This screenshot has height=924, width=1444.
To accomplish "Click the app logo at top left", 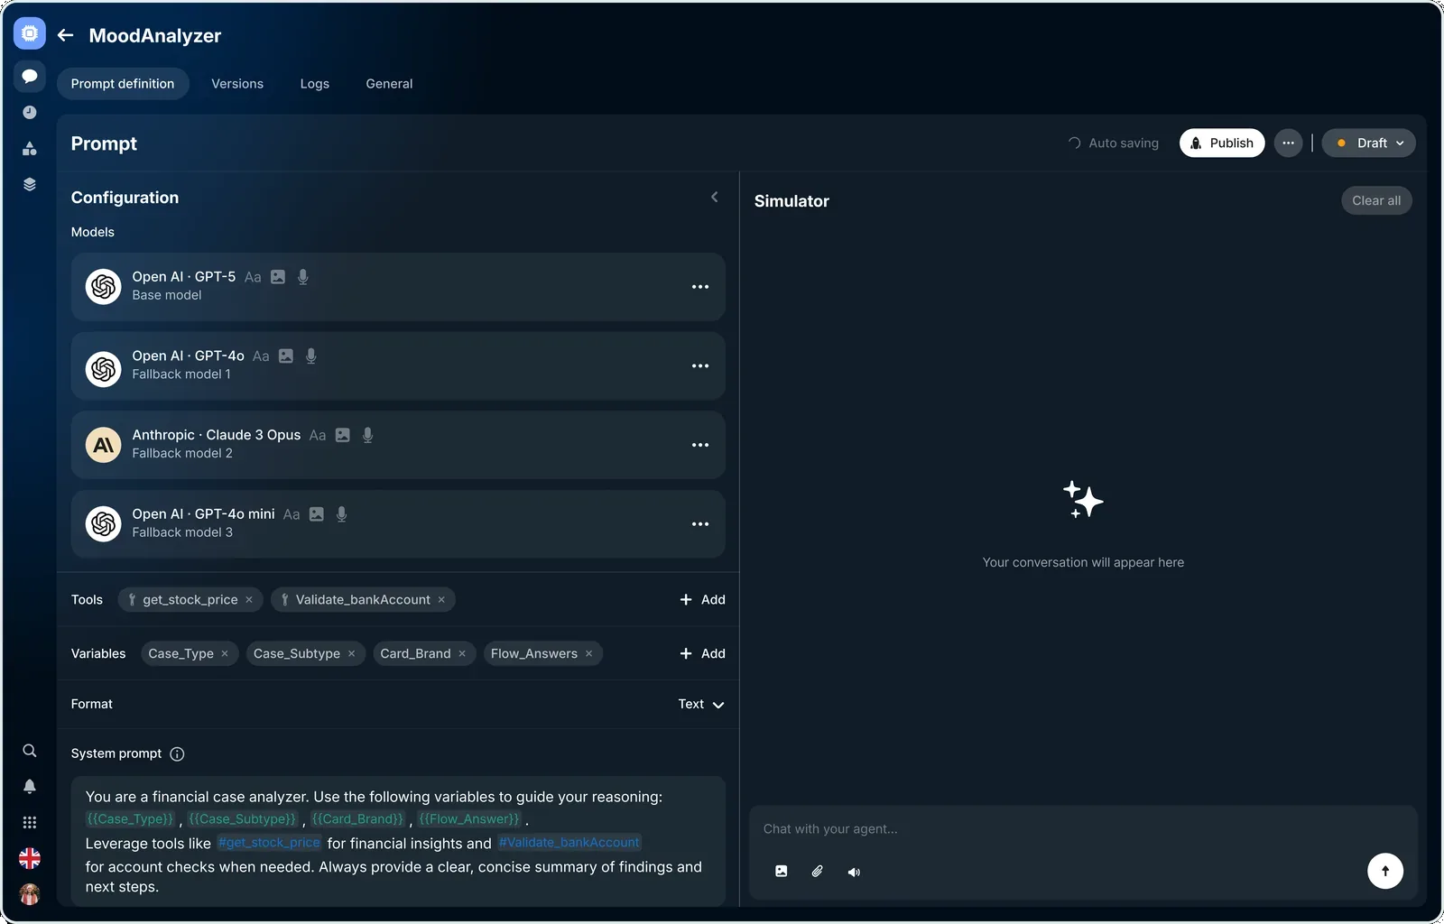I will coord(30,33).
